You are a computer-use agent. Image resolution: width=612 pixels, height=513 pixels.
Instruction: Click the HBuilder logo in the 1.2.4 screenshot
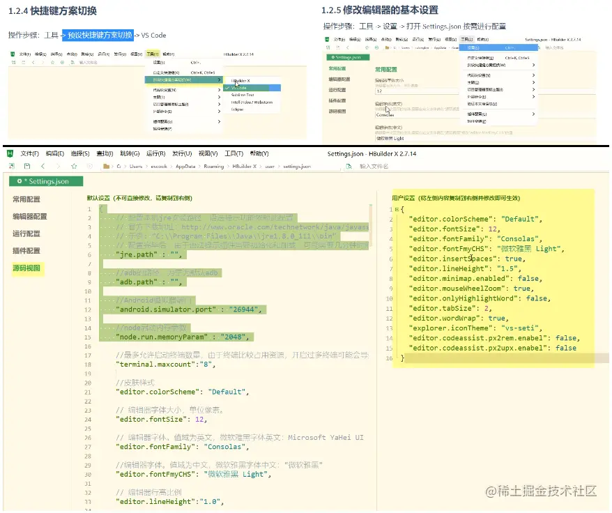tap(13, 54)
